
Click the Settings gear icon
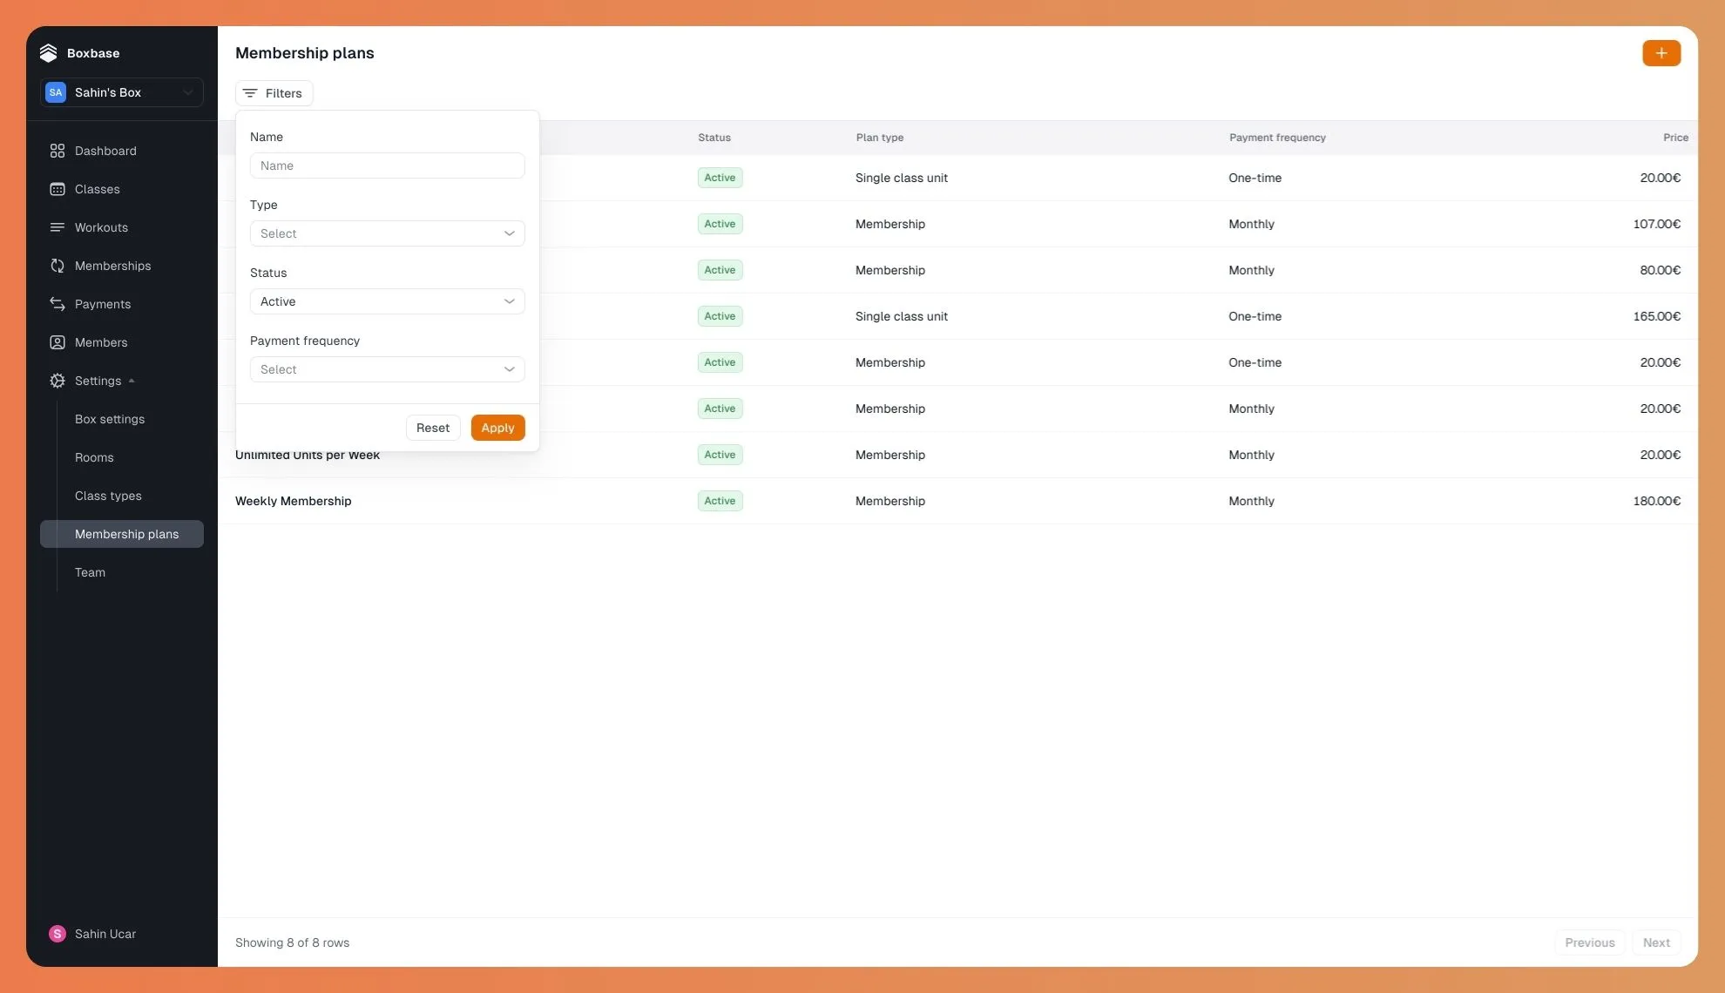click(57, 381)
